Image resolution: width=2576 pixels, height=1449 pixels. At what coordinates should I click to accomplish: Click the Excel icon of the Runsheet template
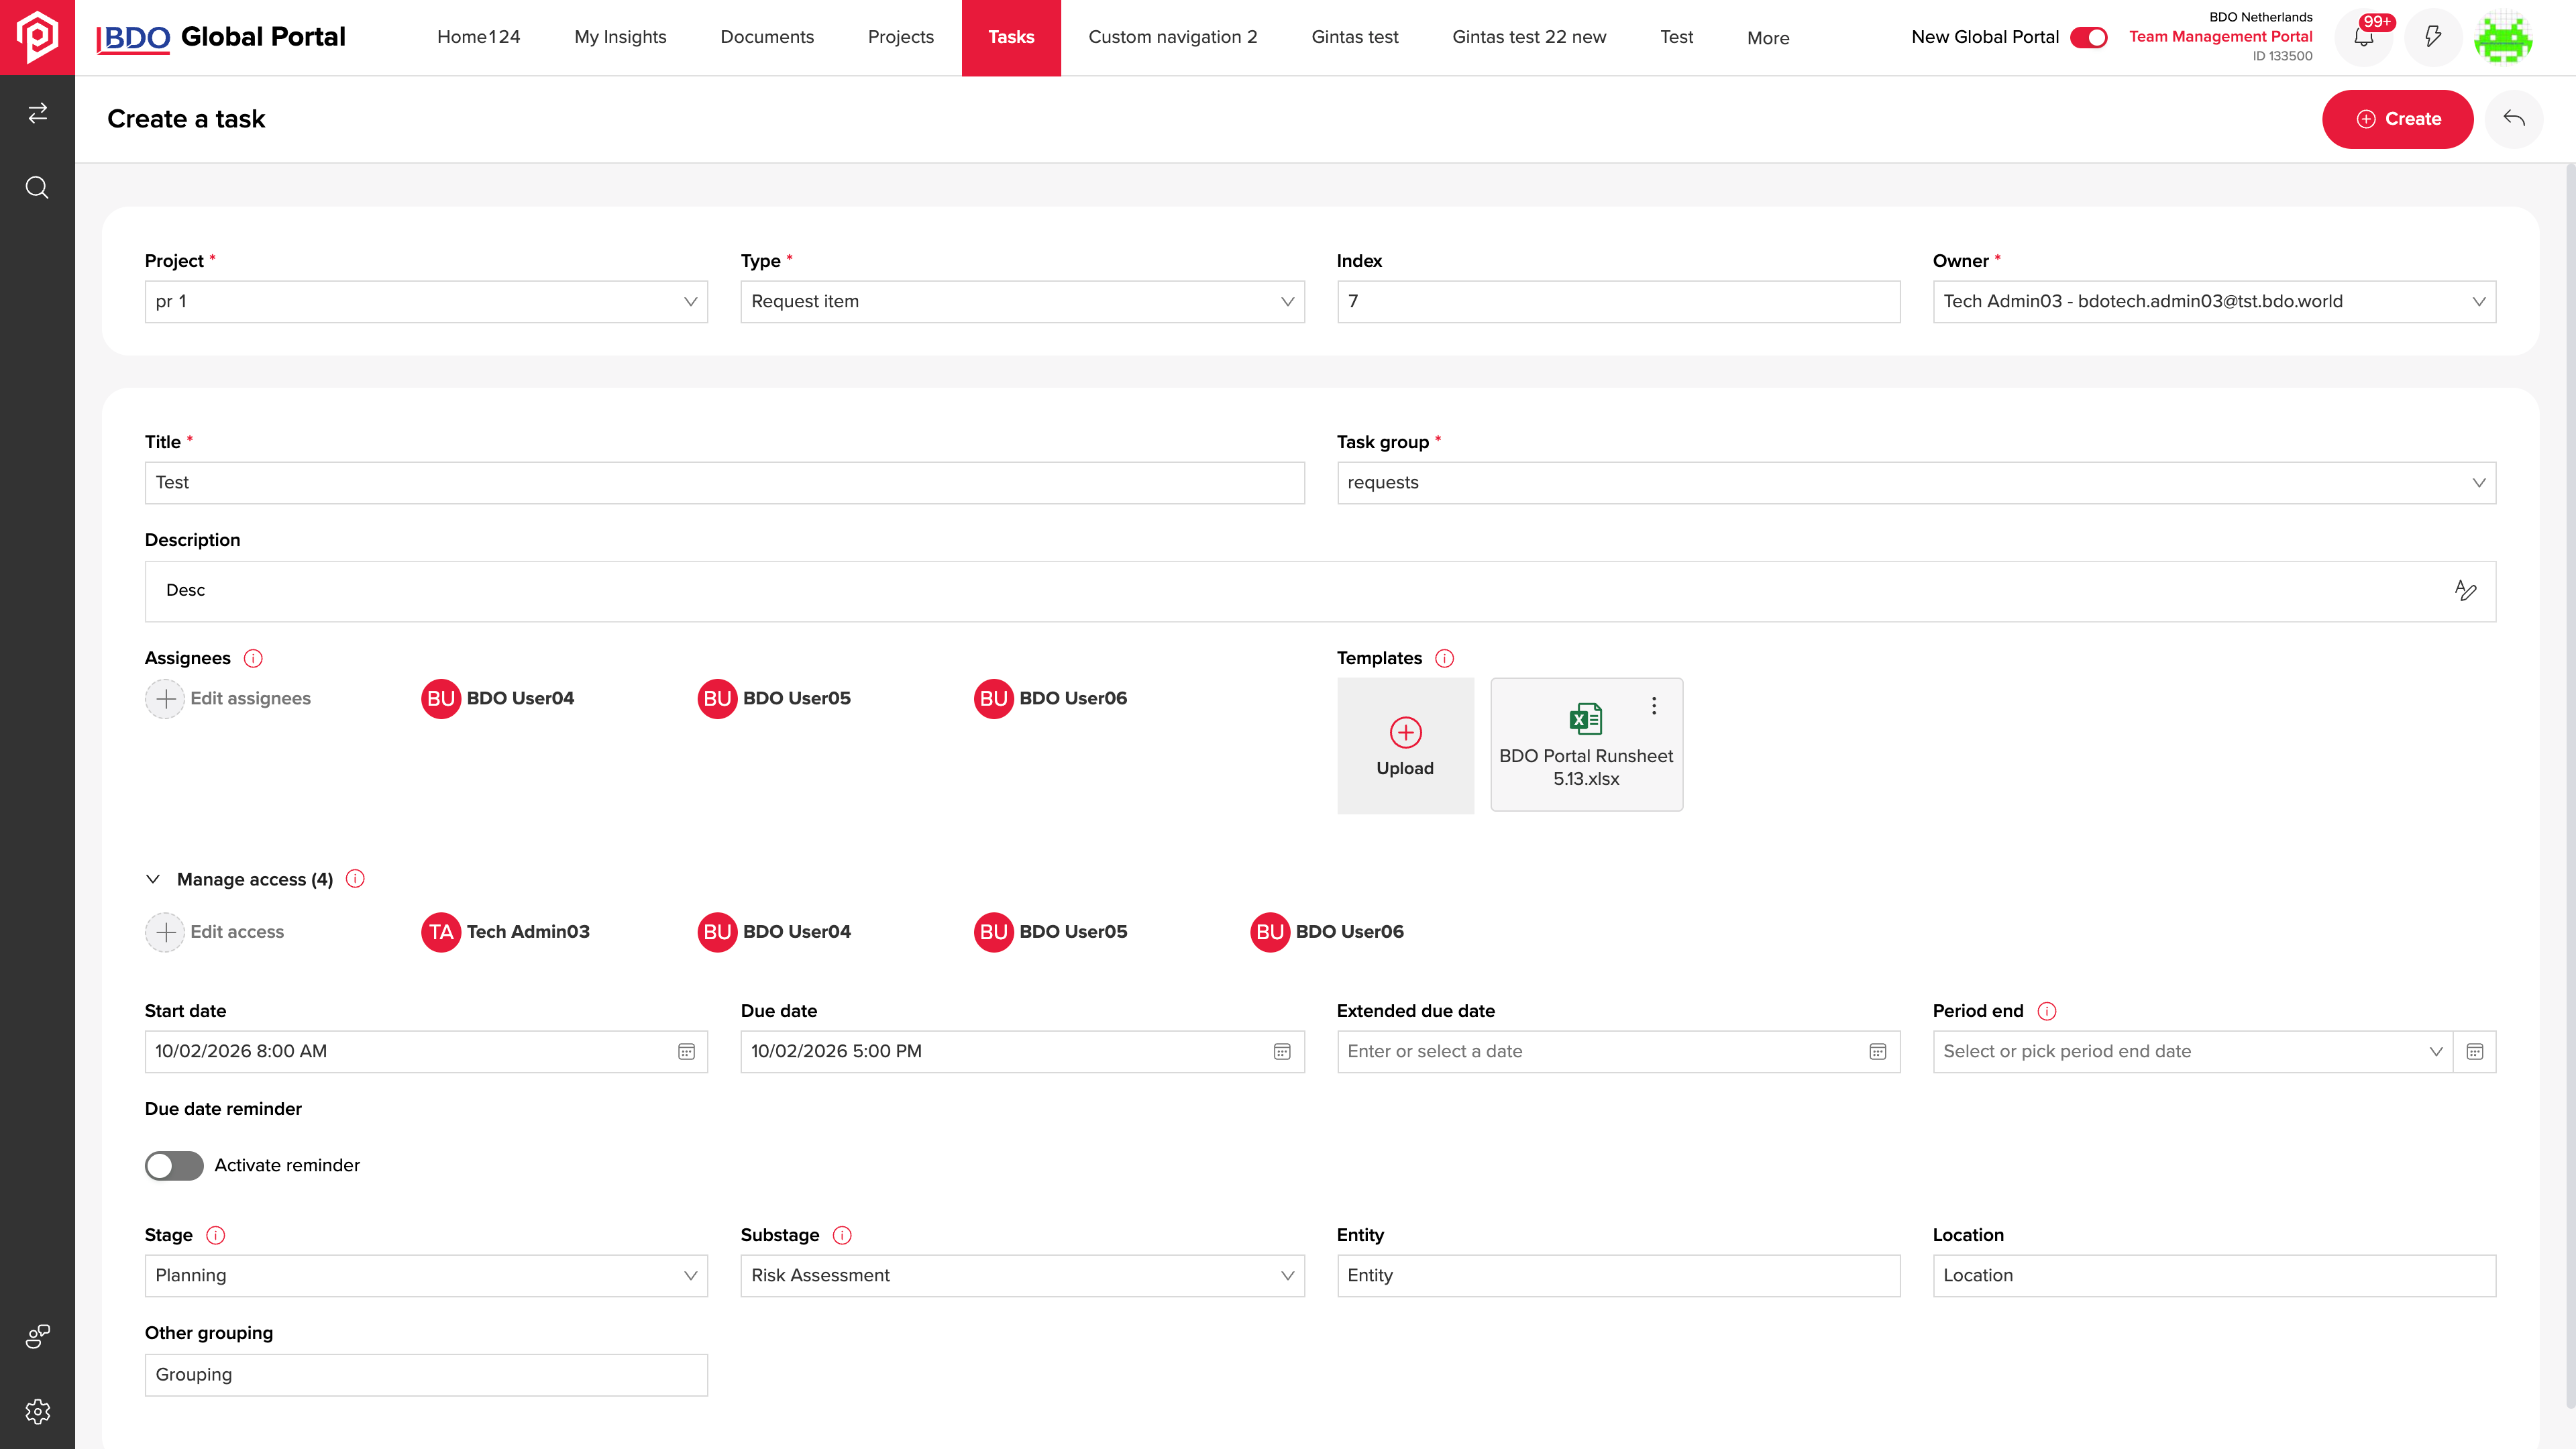1586,718
